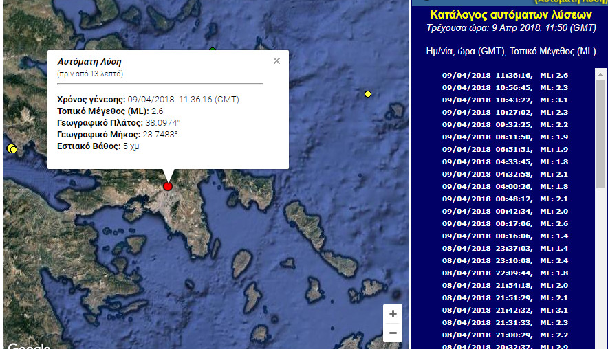This screenshot has height=349, width=608.
Task: Zoom out on the map
Action: click(393, 333)
